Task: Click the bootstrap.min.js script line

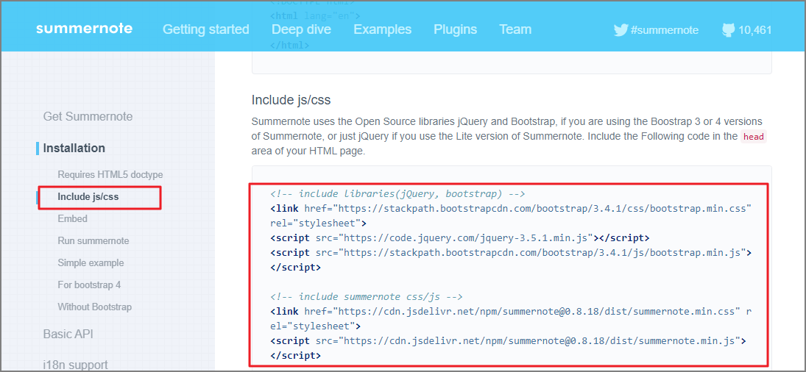Action: click(511, 260)
